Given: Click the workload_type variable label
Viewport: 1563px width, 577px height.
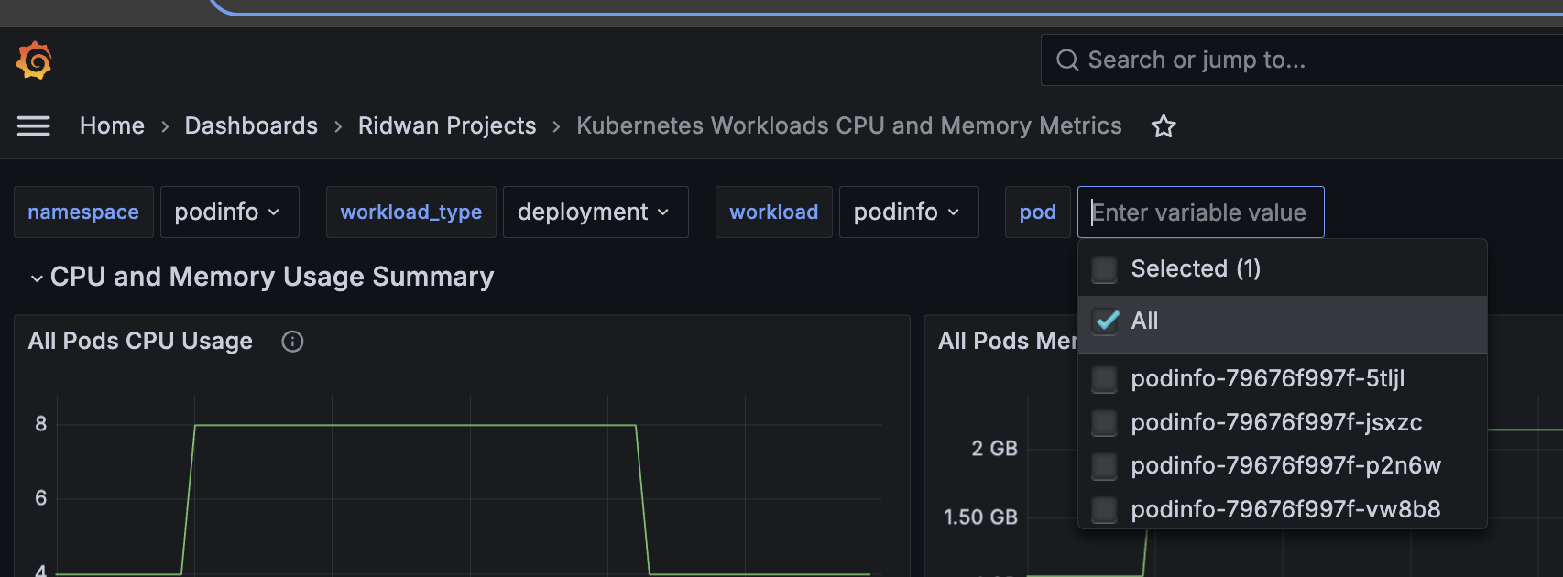Looking at the screenshot, I should [x=411, y=212].
